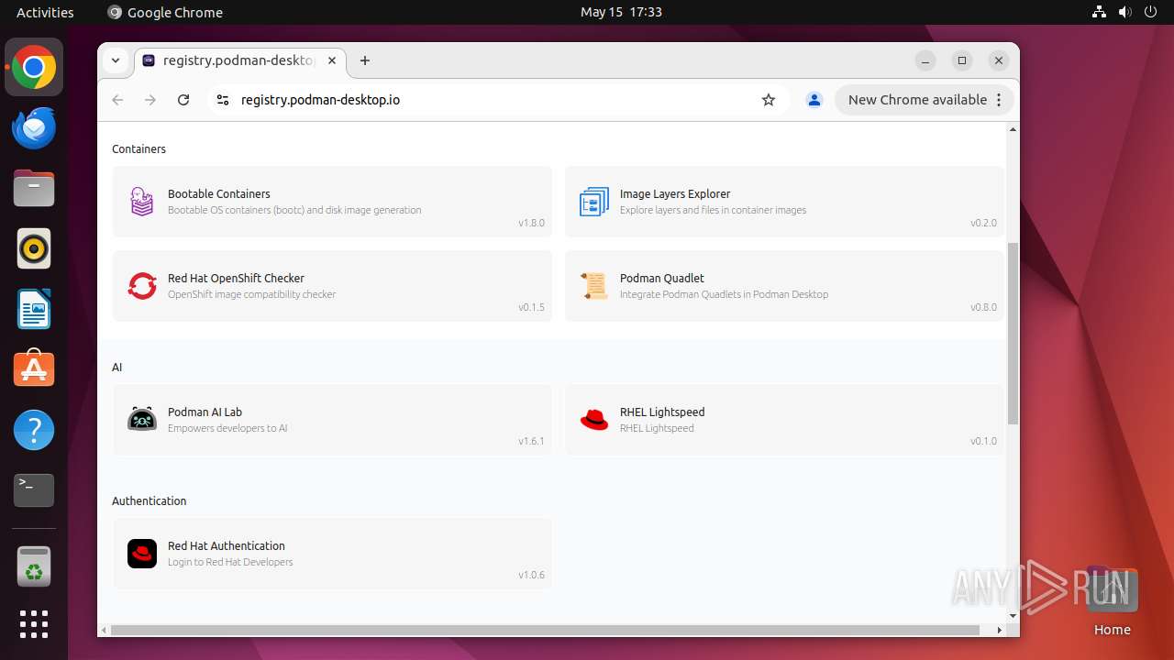Bookmark this page with the star
Screen dimensions: 1174x660
coord(769,100)
